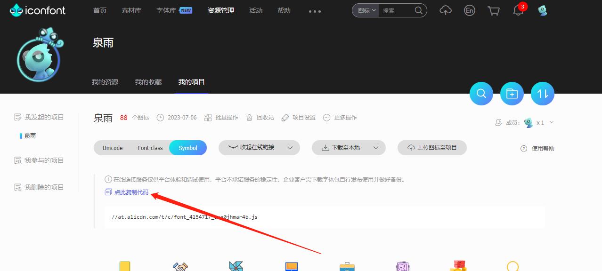Check notifications via the bell icon
602x271 pixels.
point(518,10)
